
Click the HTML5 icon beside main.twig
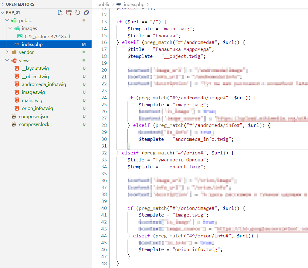(x=17, y=100)
